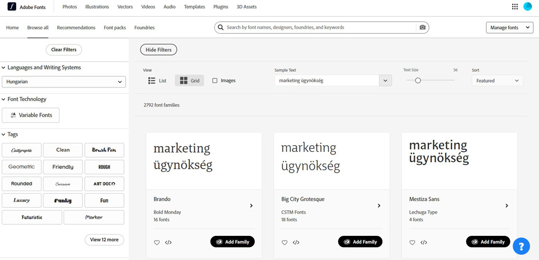Open Mestiza Sans details arrow

coord(506,206)
